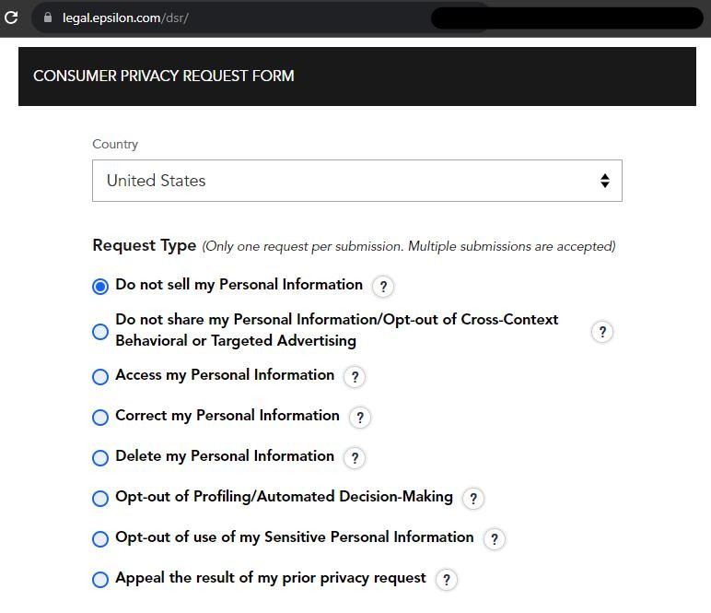Viewport: 711px width, 613px height.
Task: Click the 'Request Type' heading text
Action: (145, 245)
